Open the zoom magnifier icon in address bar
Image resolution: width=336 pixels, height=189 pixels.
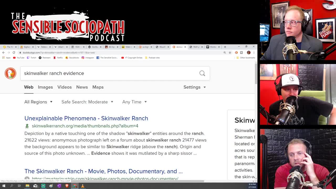[225, 52]
